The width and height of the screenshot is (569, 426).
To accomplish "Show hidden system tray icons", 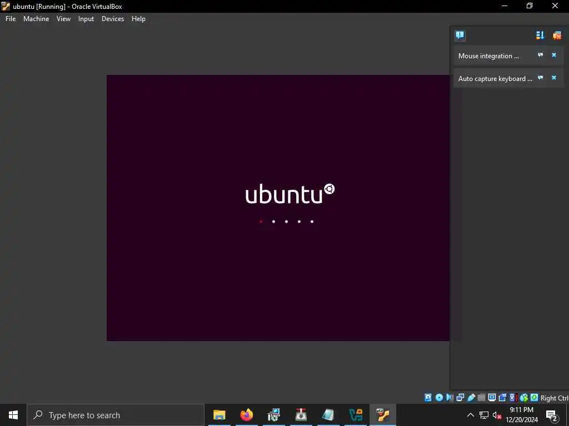I will pos(470,415).
